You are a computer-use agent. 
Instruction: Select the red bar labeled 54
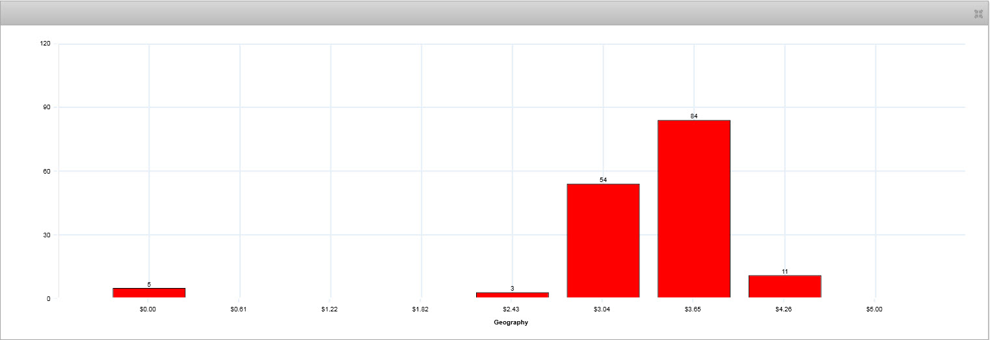603,240
